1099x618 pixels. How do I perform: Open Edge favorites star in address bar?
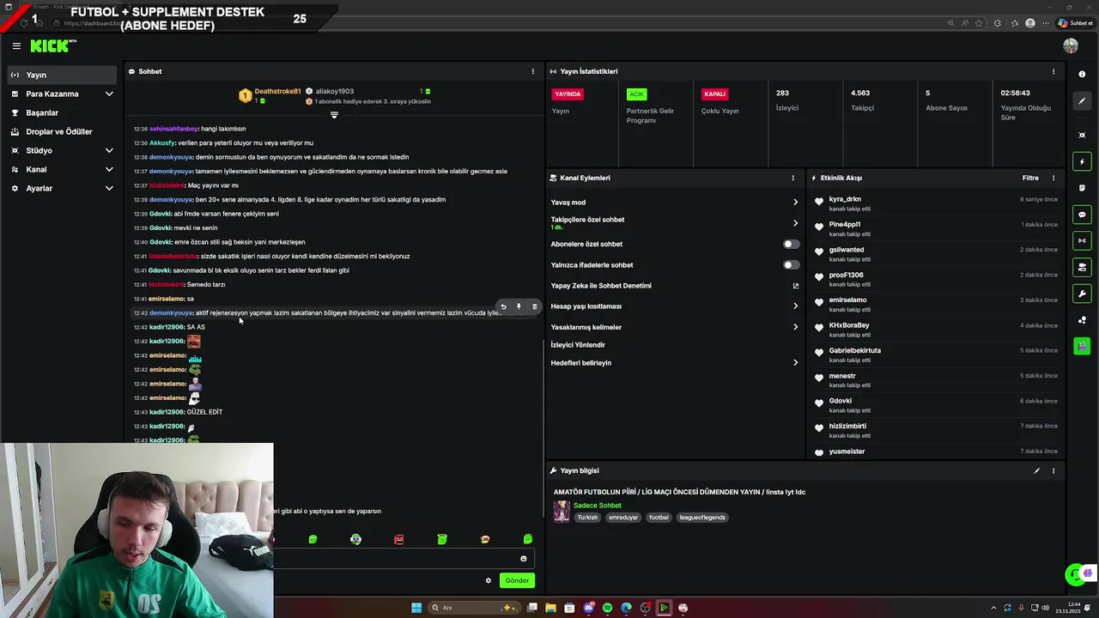(979, 23)
